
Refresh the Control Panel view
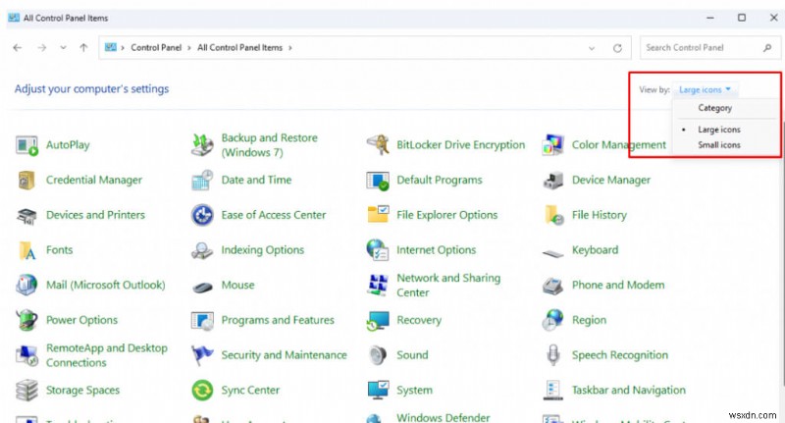(x=618, y=48)
